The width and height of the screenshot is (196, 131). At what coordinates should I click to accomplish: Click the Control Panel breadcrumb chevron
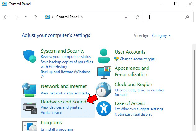(x=82, y=17)
